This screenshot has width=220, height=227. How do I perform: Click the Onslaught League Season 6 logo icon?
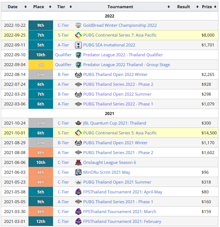pos(78,163)
